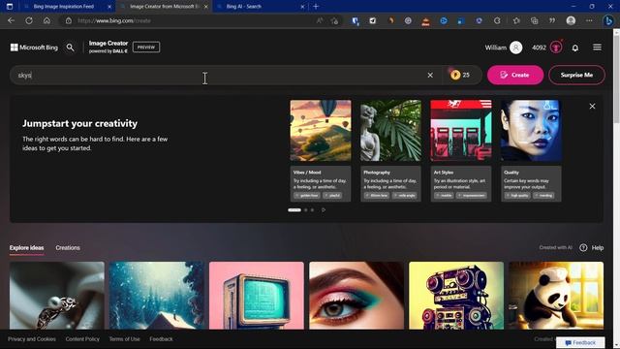Open the Creations tab
The height and width of the screenshot is (349, 620).
68,248
